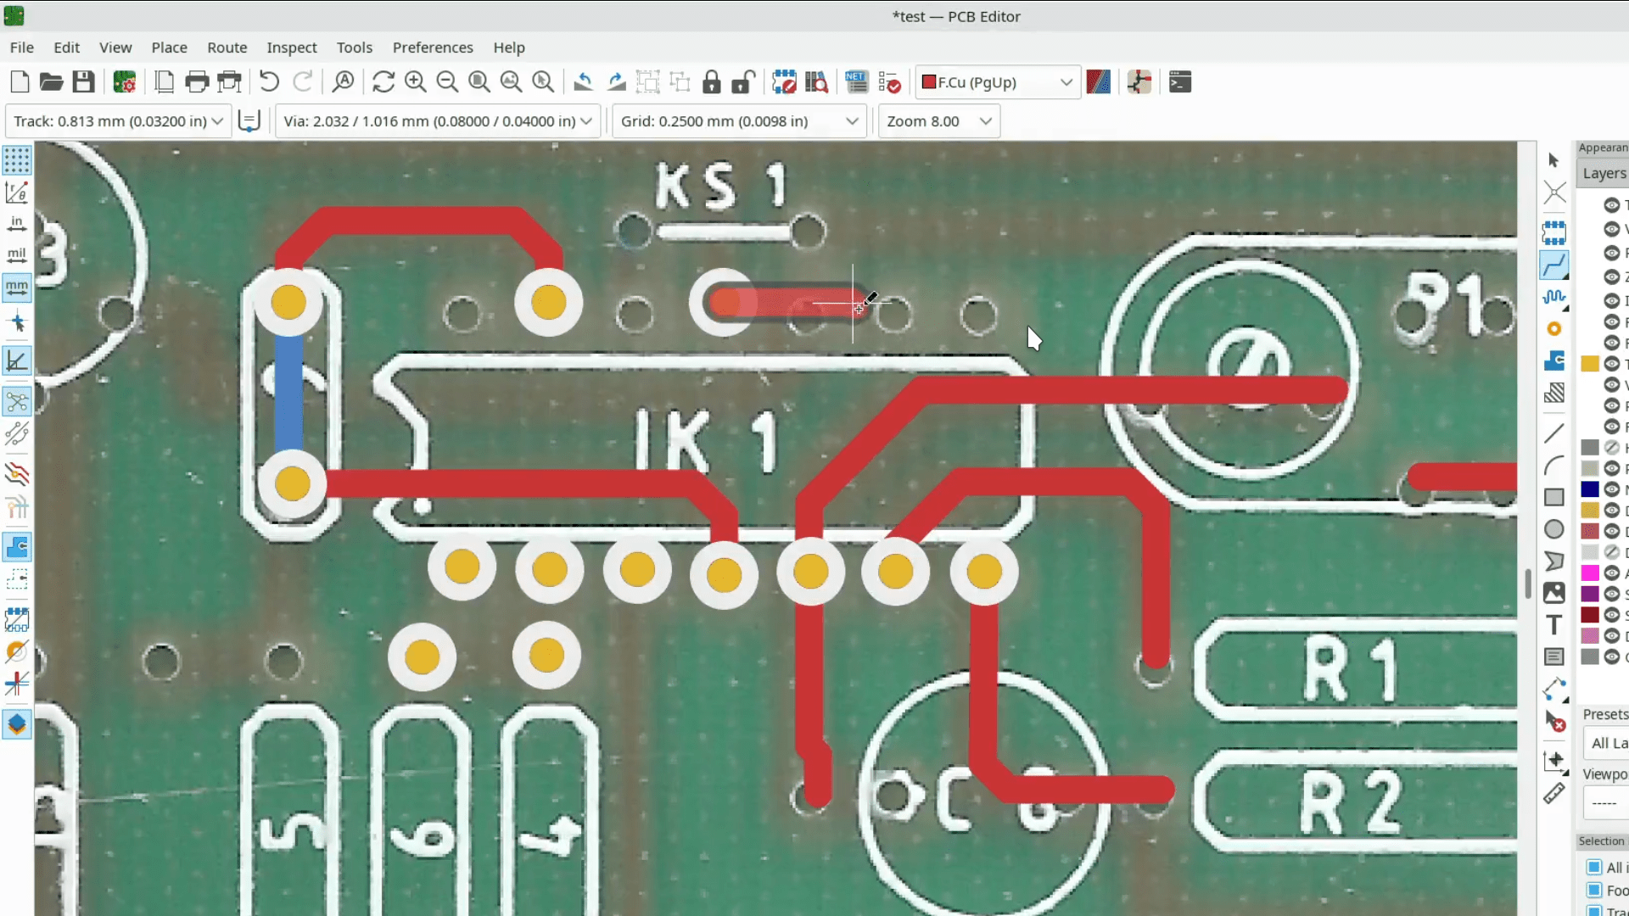Select the Route Tracks tool

click(x=1555, y=265)
